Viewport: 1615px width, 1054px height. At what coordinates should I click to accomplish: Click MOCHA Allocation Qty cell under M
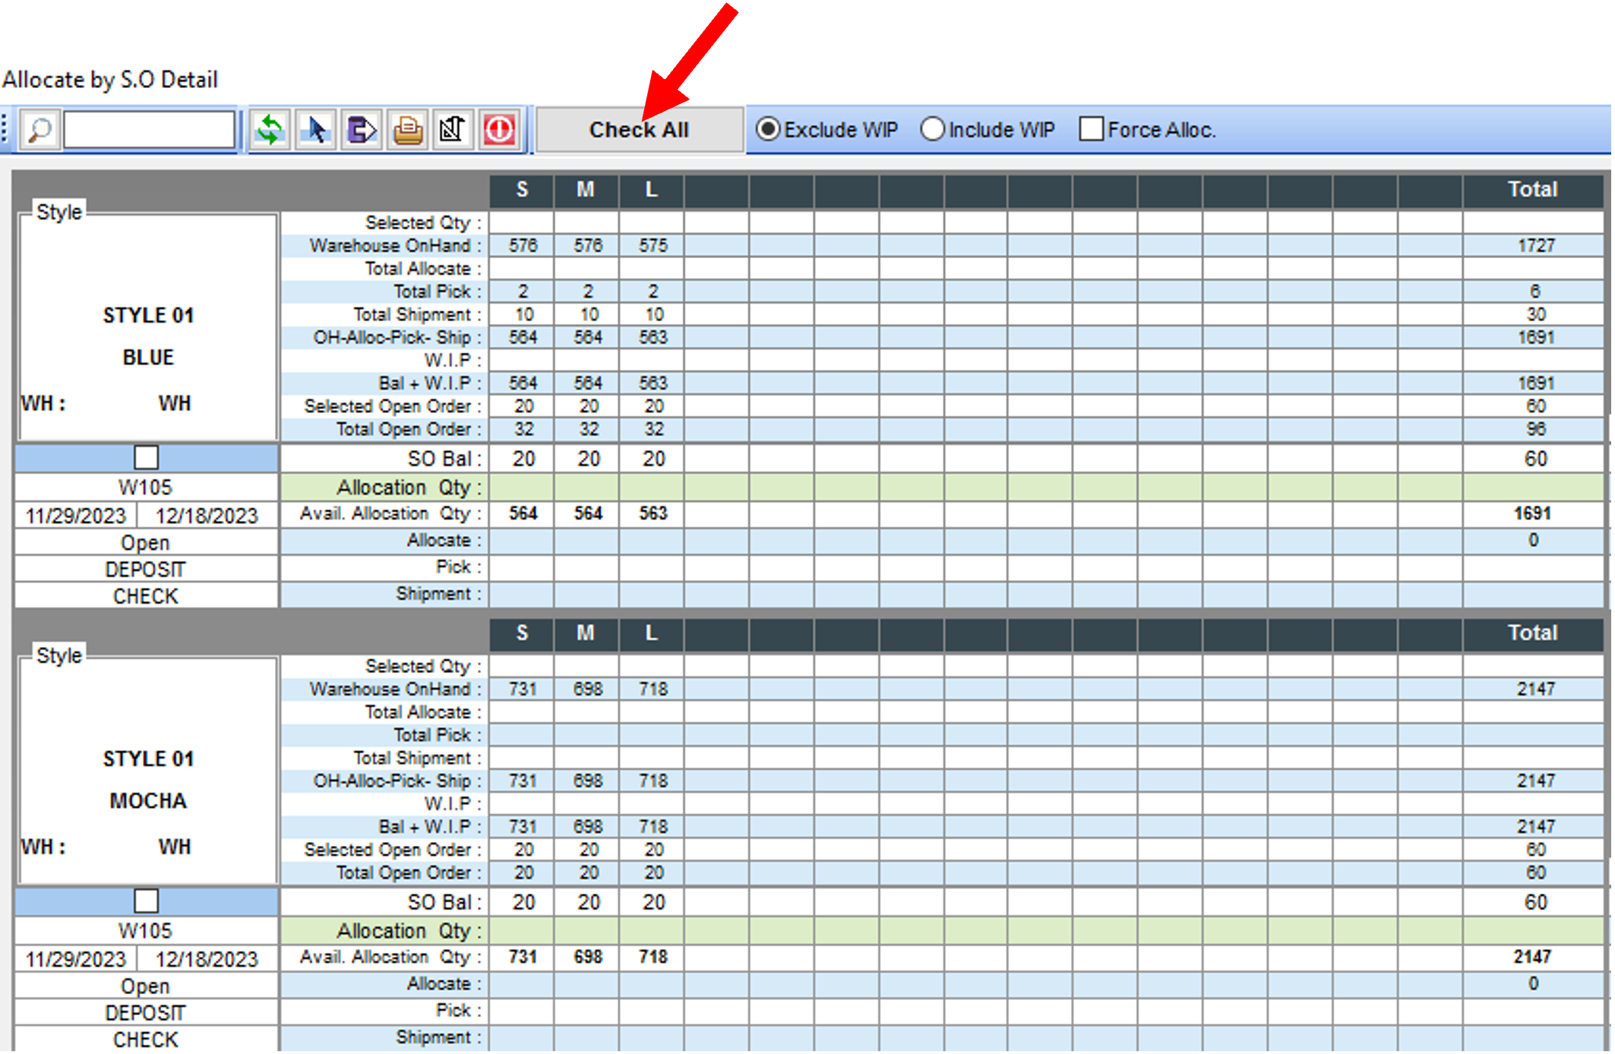[586, 931]
